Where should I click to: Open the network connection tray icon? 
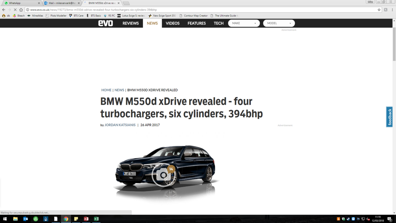pos(363,219)
